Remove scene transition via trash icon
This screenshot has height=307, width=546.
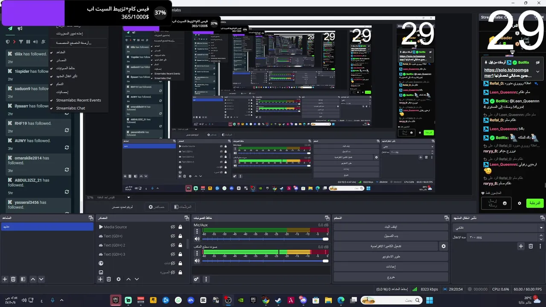coord(531,246)
